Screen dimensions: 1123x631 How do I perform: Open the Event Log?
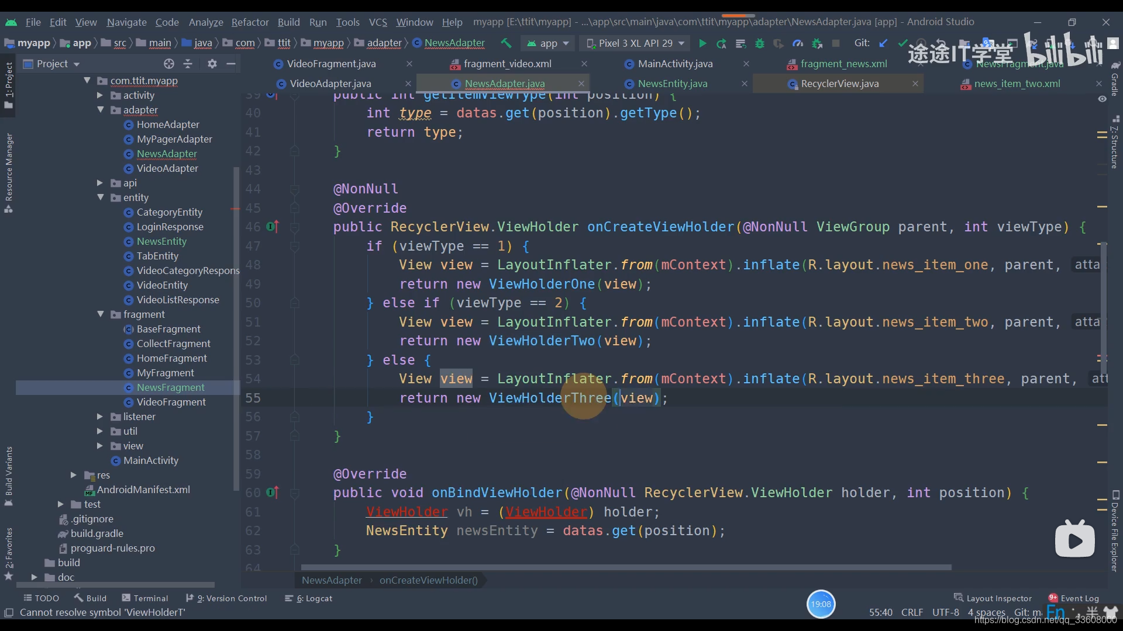pyautogui.click(x=1073, y=598)
